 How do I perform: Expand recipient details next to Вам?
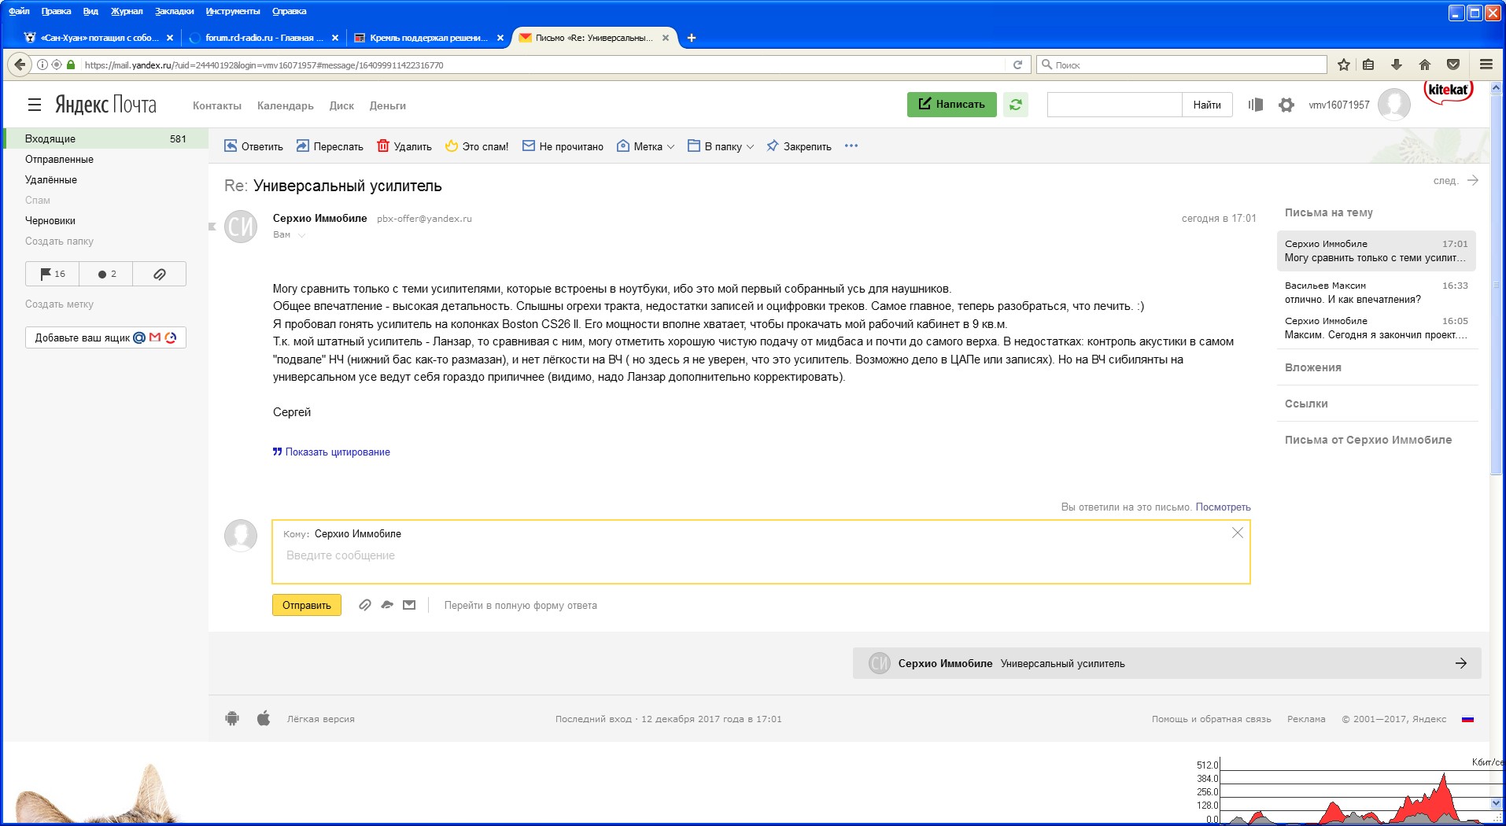tap(301, 235)
